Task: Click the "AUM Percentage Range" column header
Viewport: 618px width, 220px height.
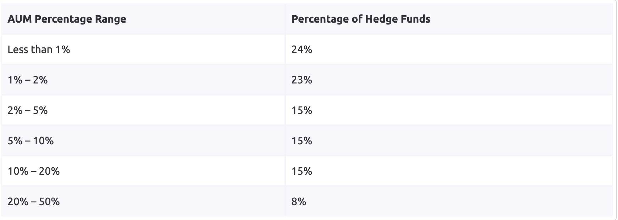Action: tap(67, 19)
